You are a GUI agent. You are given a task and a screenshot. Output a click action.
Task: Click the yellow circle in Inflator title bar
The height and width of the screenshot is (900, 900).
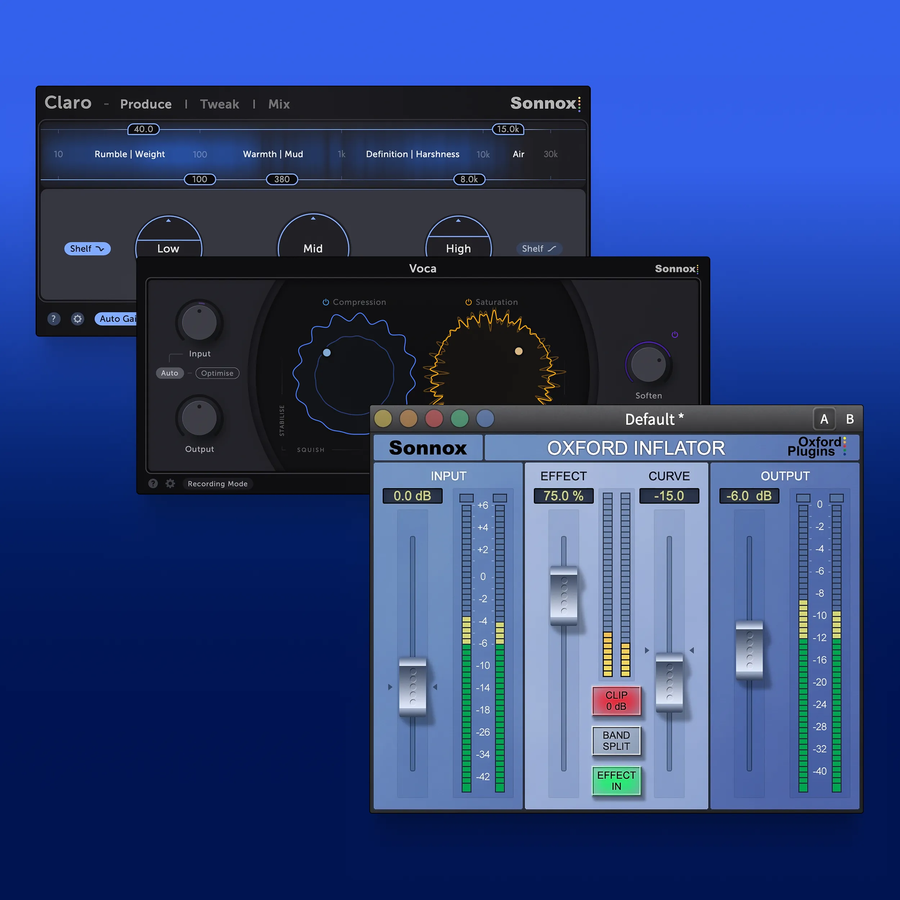383,418
